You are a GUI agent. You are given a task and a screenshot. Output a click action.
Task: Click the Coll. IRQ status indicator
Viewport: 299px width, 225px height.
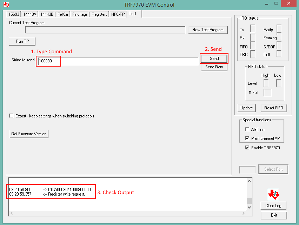tap(279, 54)
